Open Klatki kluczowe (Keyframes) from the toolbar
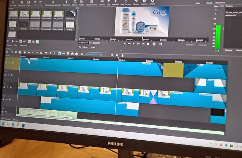 [x=126, y=2]
